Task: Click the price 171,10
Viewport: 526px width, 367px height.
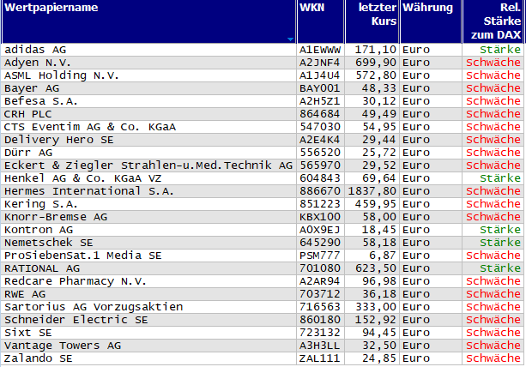Action: pos(375,50)
